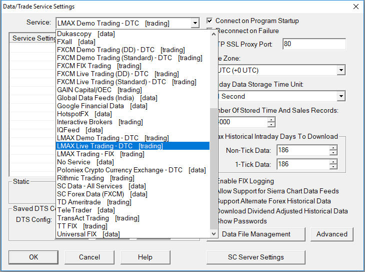Close the Data/Trade Service Settings dialog

[x=356, y=7]
